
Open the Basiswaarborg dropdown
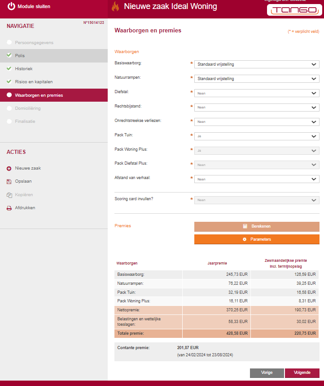257,64
